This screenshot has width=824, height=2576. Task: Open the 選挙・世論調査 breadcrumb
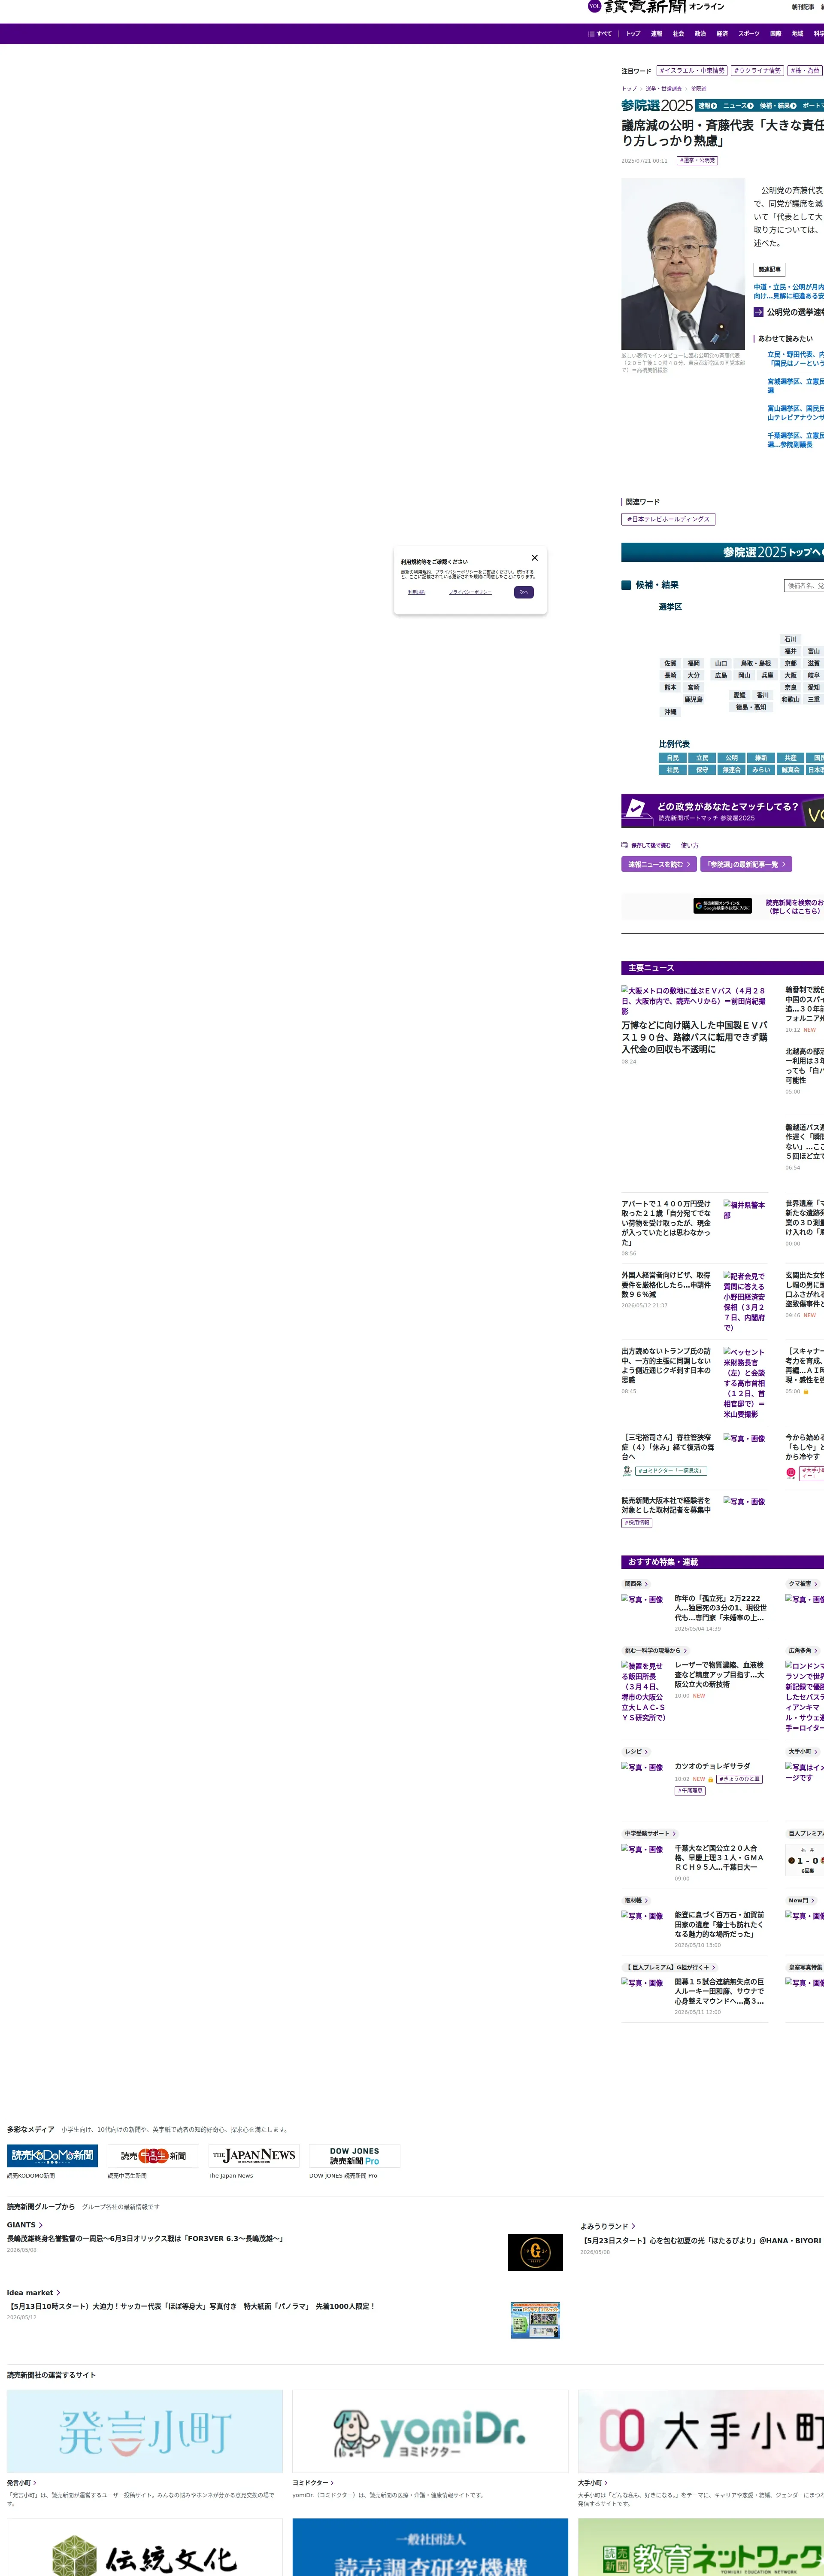click(x=664, y=89)
